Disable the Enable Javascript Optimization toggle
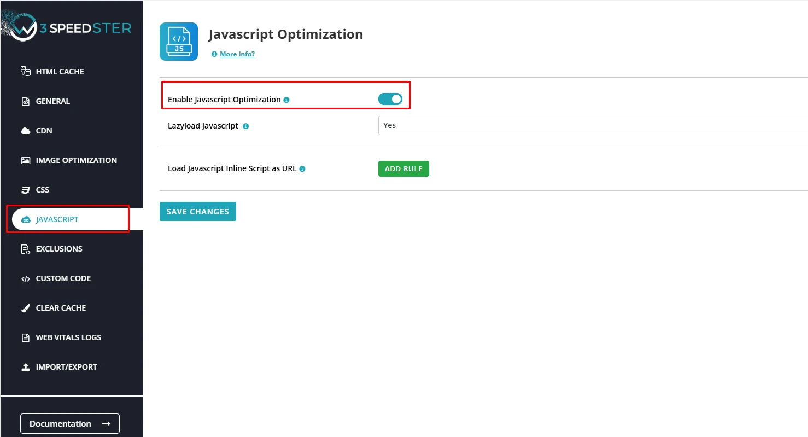This screenshot has height=437, width=808. [390, 99]
